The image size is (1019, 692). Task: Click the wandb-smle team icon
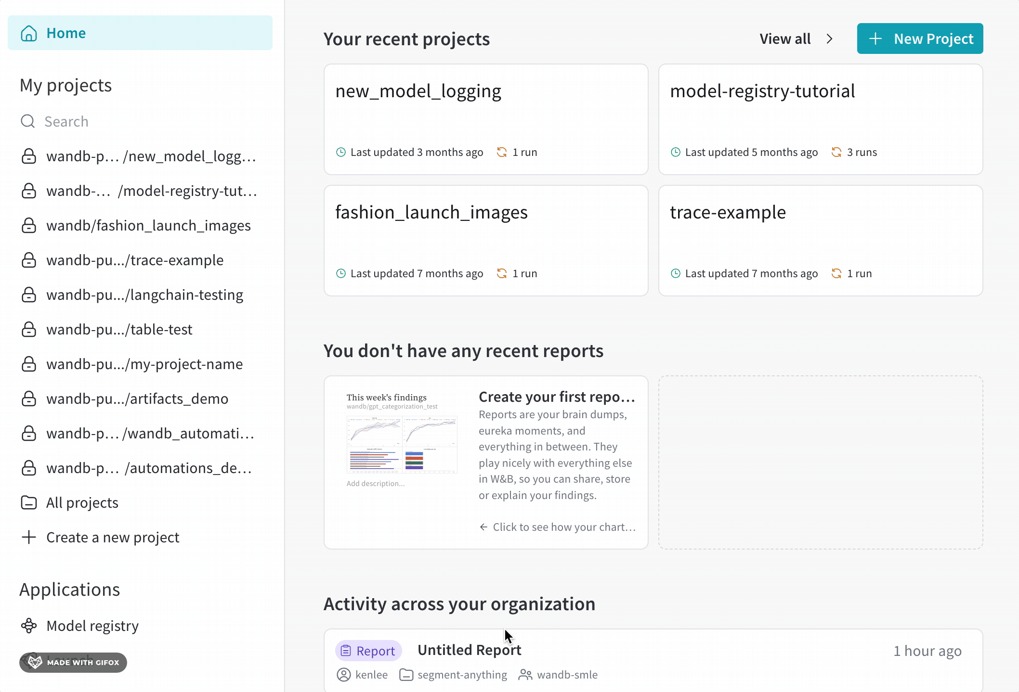(x=526, y=675)
